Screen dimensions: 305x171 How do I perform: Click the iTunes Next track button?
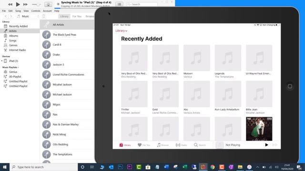click(25, 4)
